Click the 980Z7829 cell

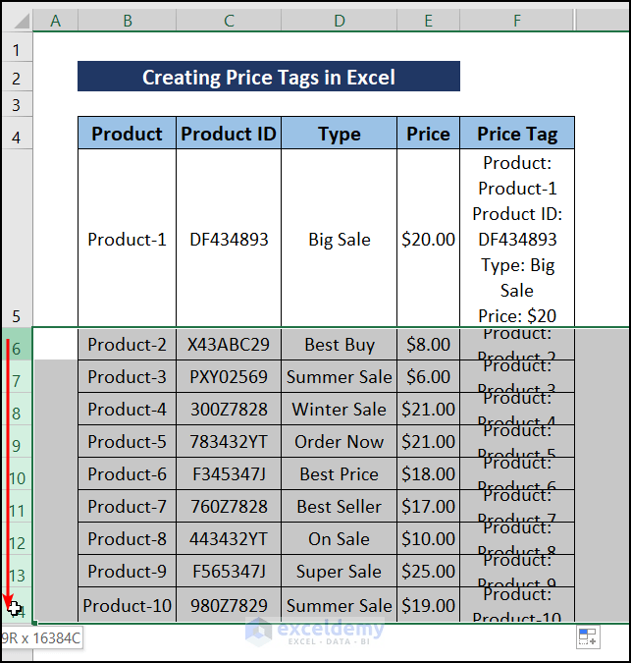[x=229, y=605]
